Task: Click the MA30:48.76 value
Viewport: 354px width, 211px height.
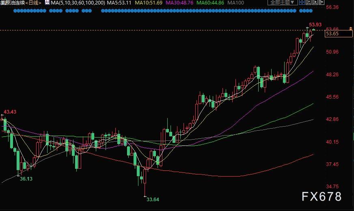Action: pos(179,3)
